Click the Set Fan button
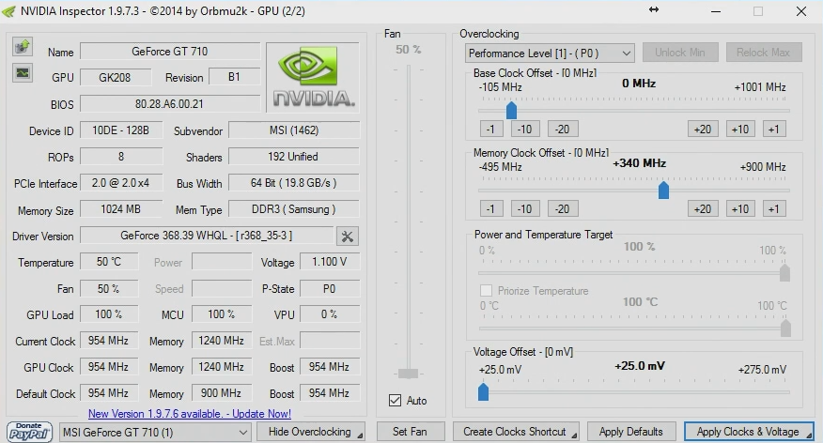823x443 pixels. (x=410, y=432)
